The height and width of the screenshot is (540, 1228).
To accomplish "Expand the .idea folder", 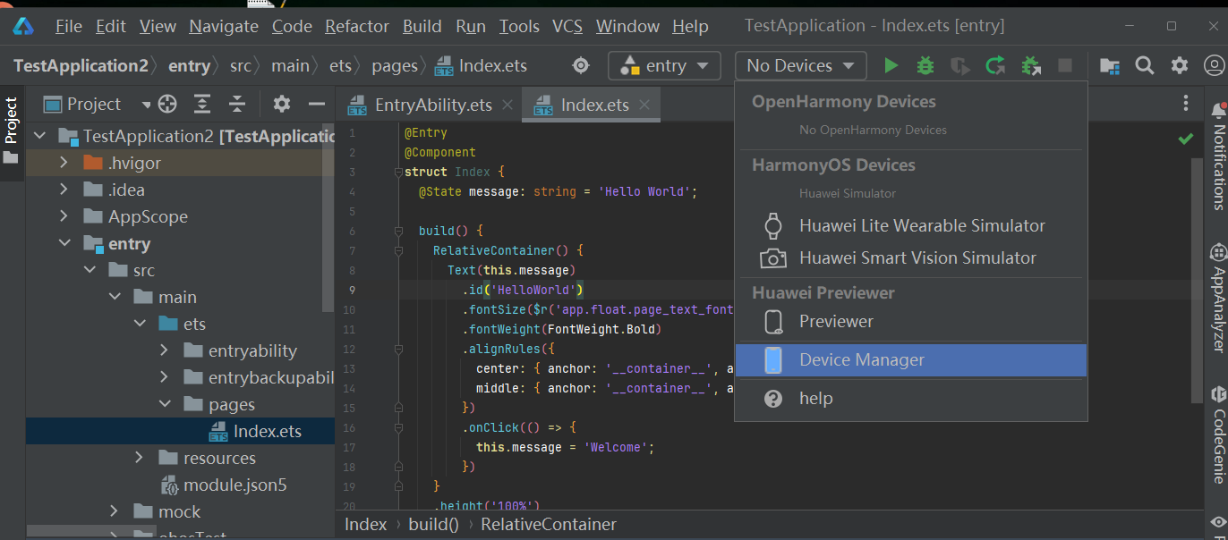I will (x=64, y=190).
